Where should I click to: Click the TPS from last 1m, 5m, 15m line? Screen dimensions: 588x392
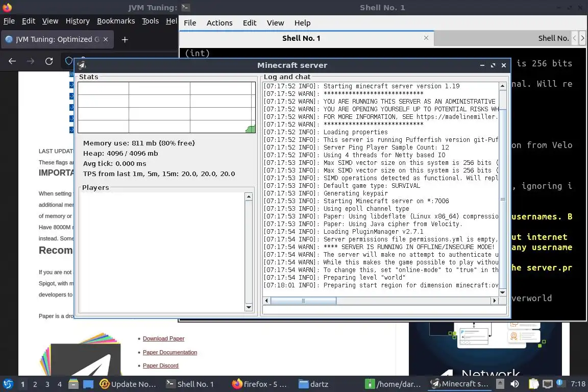(159, 174)
